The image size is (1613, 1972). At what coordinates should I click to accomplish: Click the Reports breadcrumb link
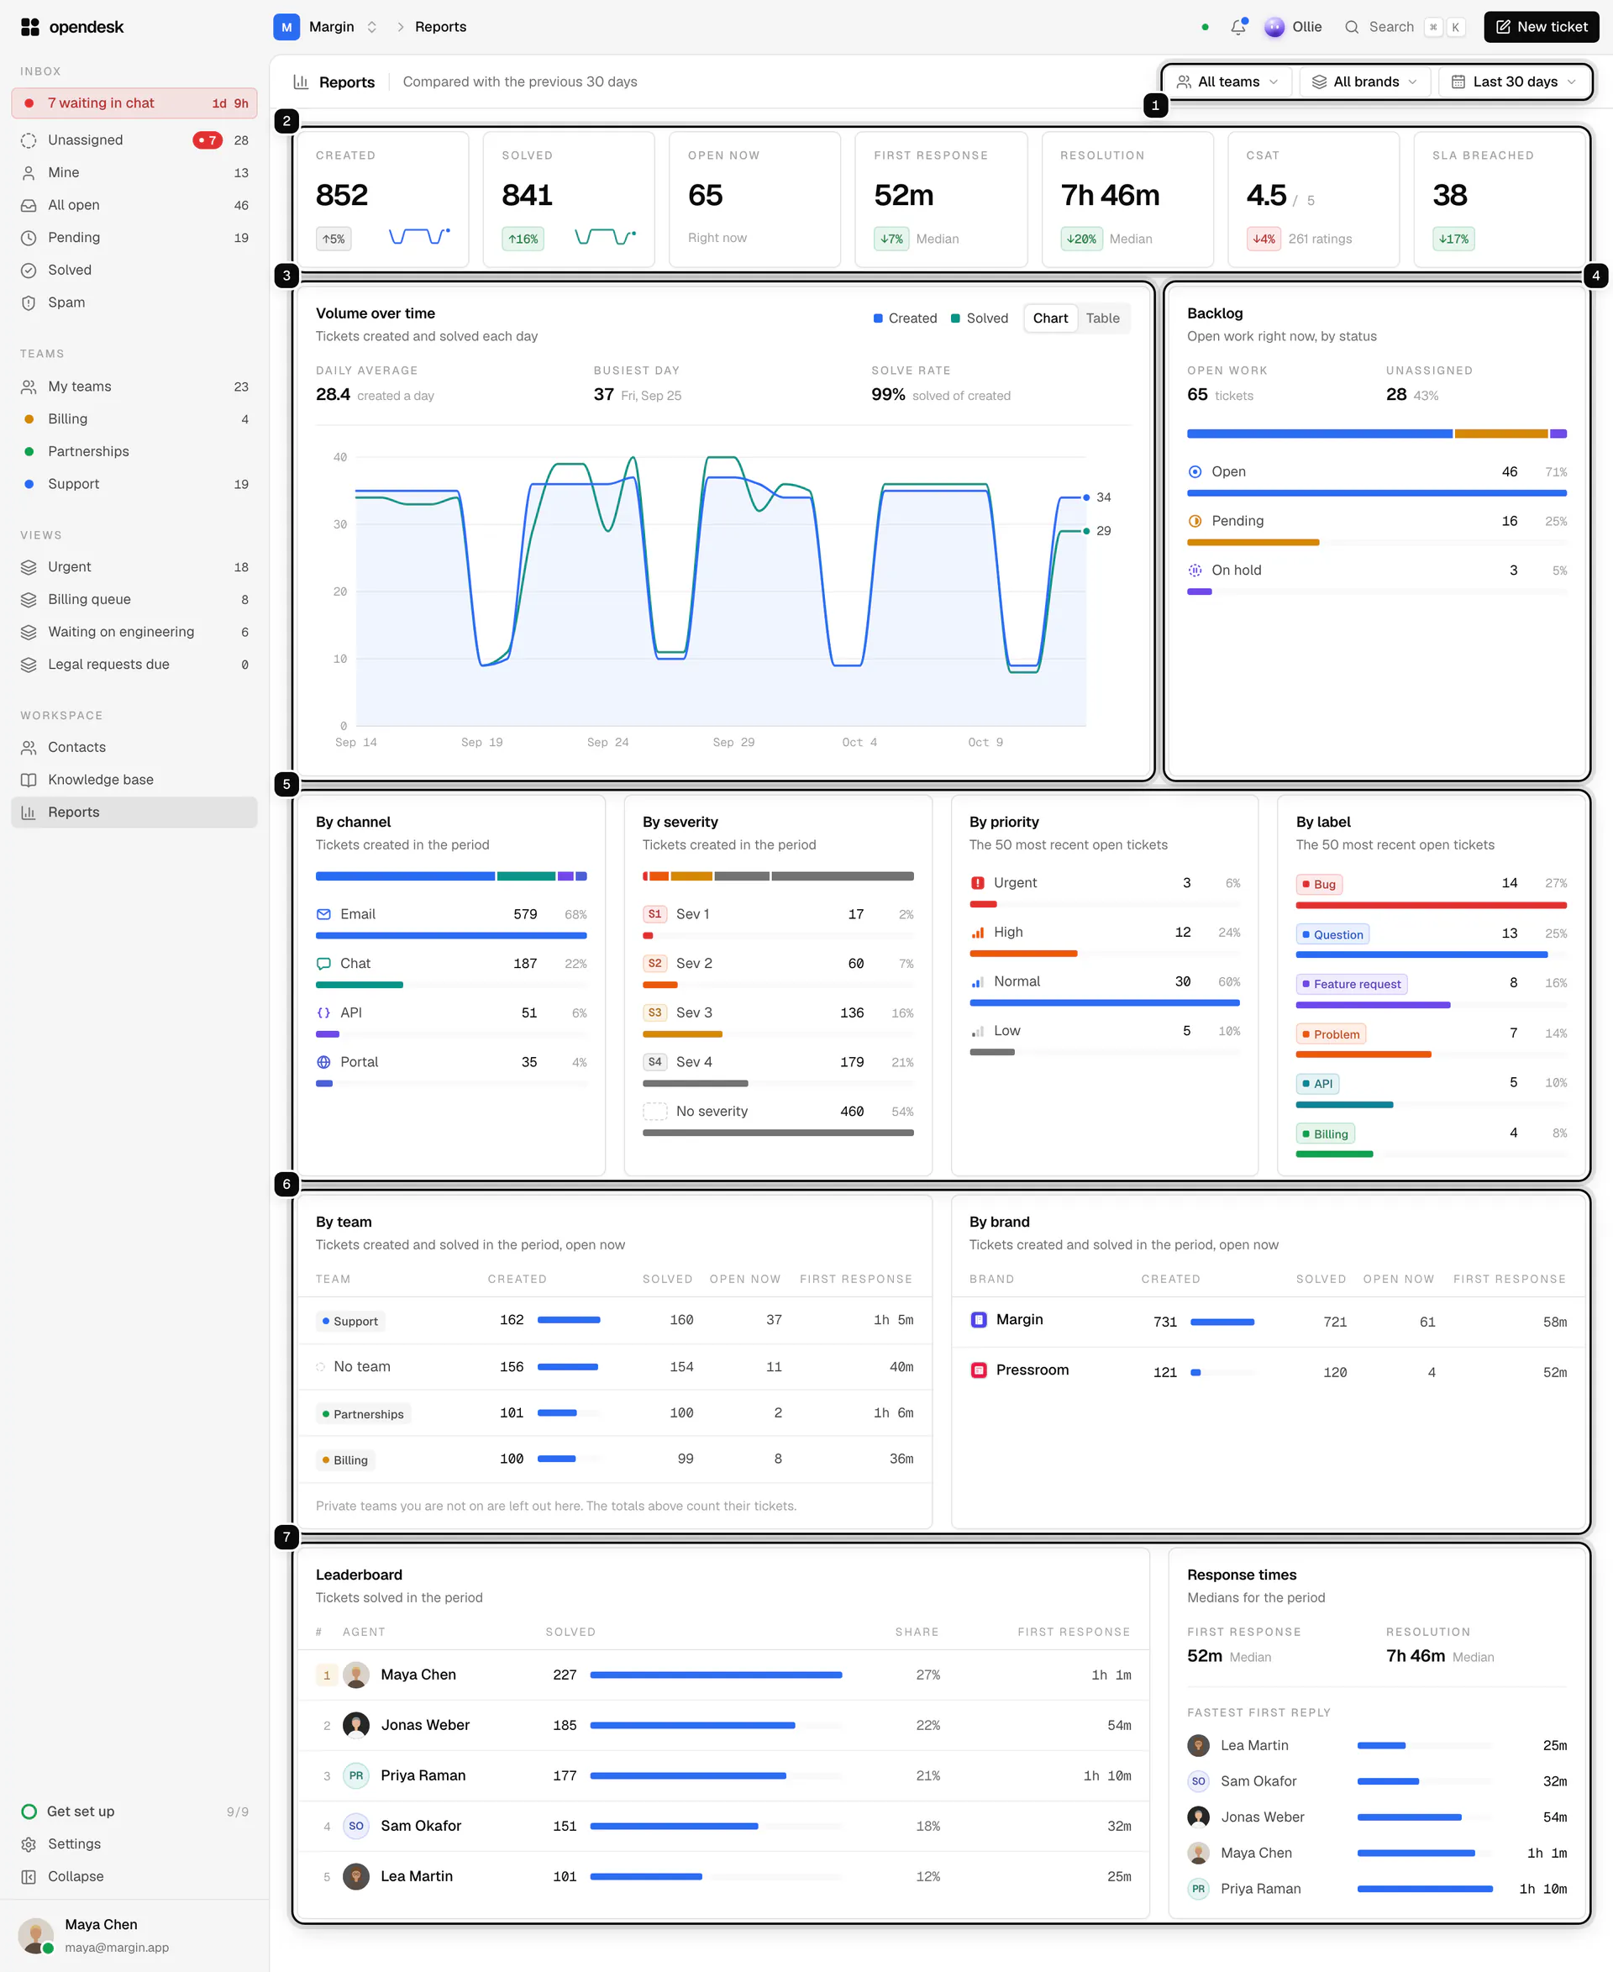pos(440,27)
